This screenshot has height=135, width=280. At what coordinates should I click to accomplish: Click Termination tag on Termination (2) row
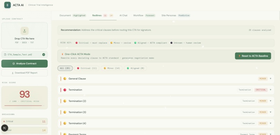[x=249, y=101]
